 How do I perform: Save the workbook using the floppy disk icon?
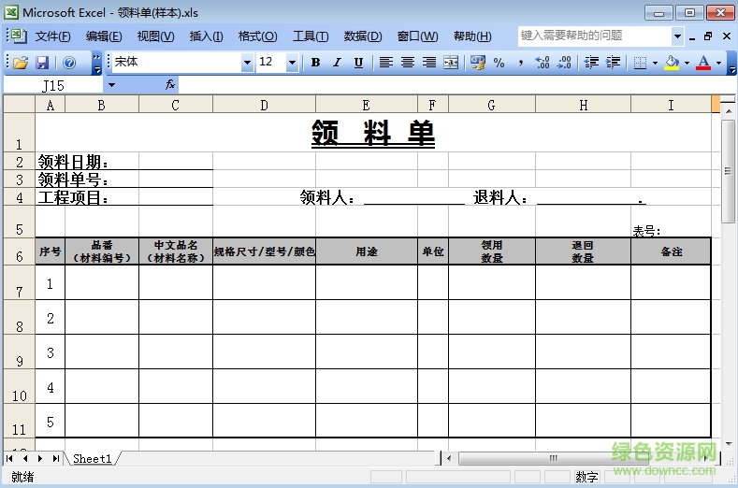pyautogui.click(x=42, y=63)
